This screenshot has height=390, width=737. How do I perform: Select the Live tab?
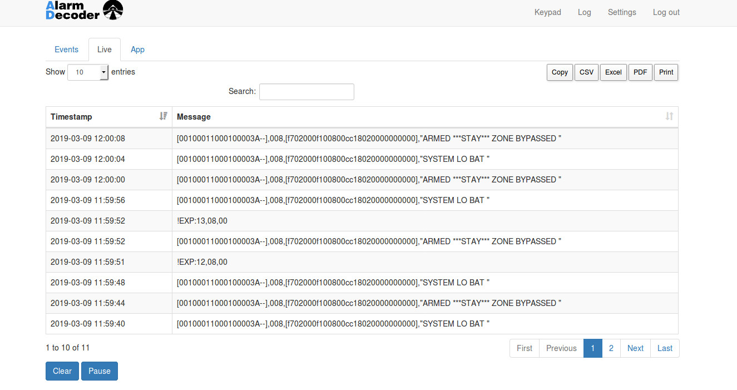click(x=105, y=50)
